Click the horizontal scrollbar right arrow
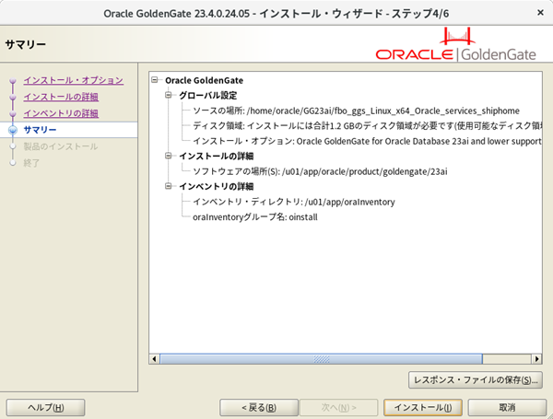 536,359
